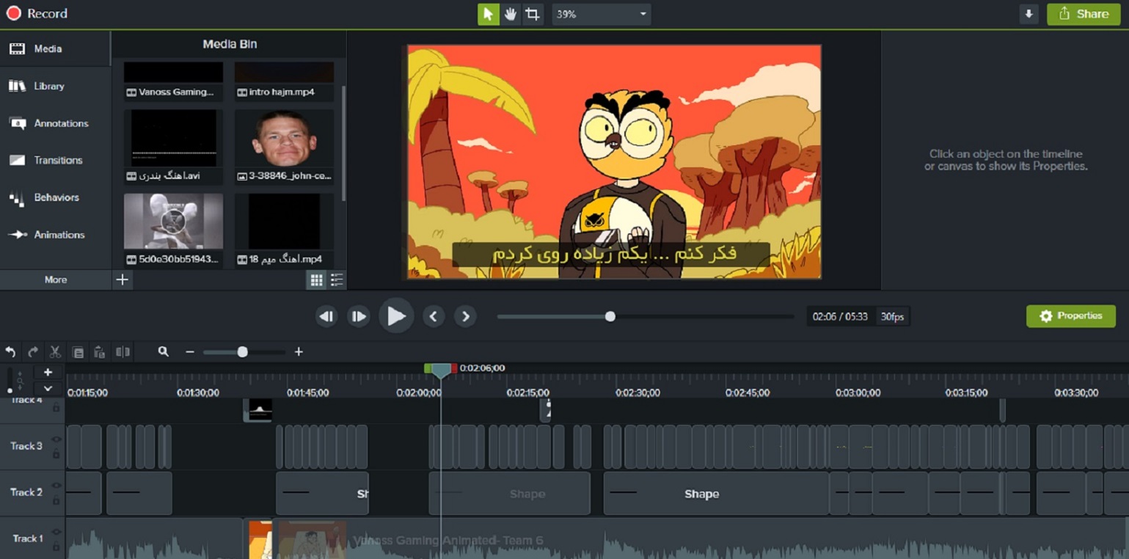Add a new track with plus button
The width and height of the screenshot is (1129, 559).
point(48,373)
